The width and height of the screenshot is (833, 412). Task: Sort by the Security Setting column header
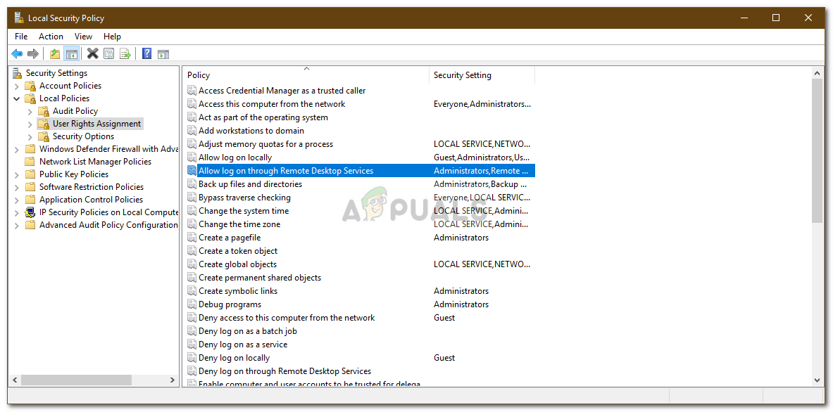coord(482,75)
